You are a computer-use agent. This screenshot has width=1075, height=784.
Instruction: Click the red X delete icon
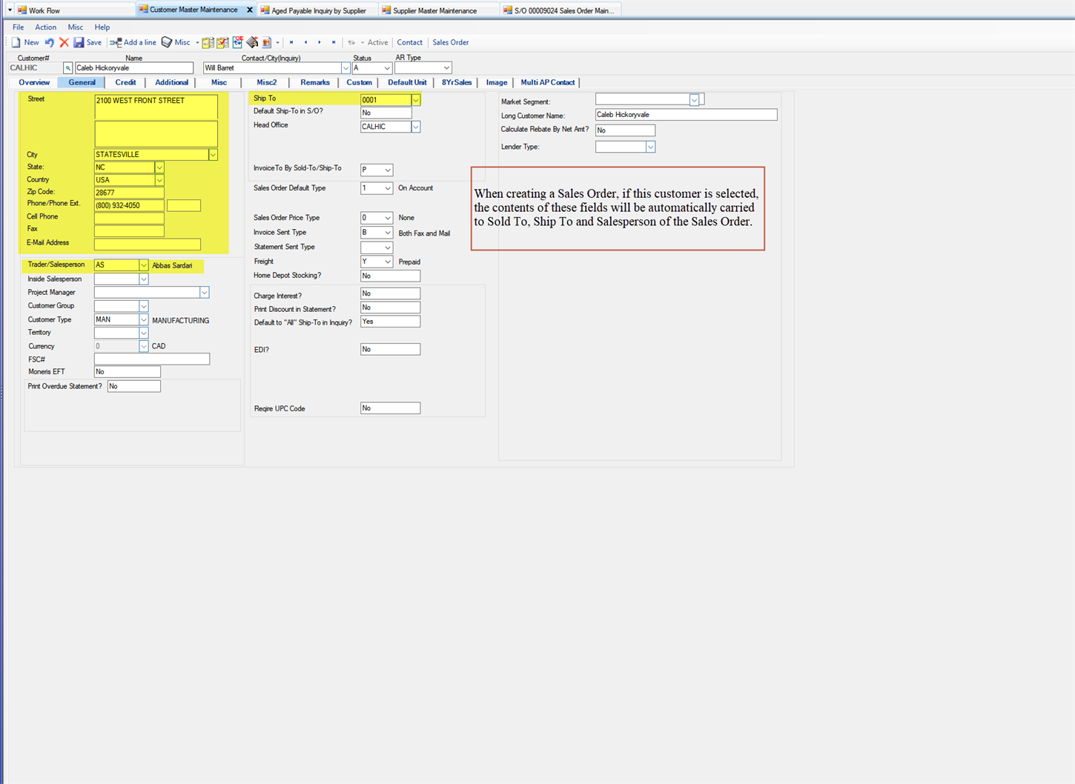tap(64, 42)
